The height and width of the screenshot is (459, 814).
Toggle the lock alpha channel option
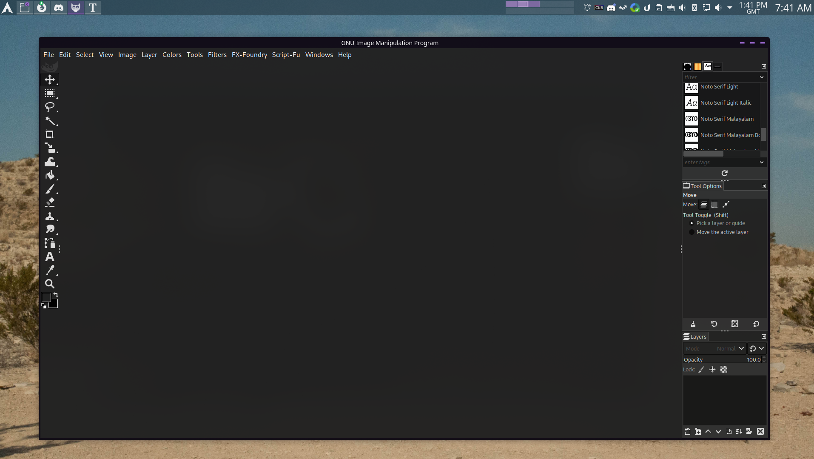pos(724,370)
